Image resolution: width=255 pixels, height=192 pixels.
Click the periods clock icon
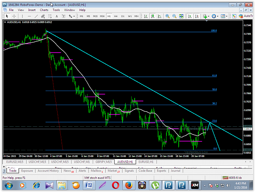click(x=214, y=16)
